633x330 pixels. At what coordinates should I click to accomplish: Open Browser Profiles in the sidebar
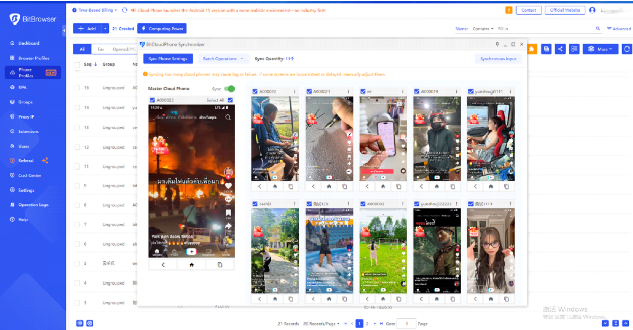[x=34, y=58]
